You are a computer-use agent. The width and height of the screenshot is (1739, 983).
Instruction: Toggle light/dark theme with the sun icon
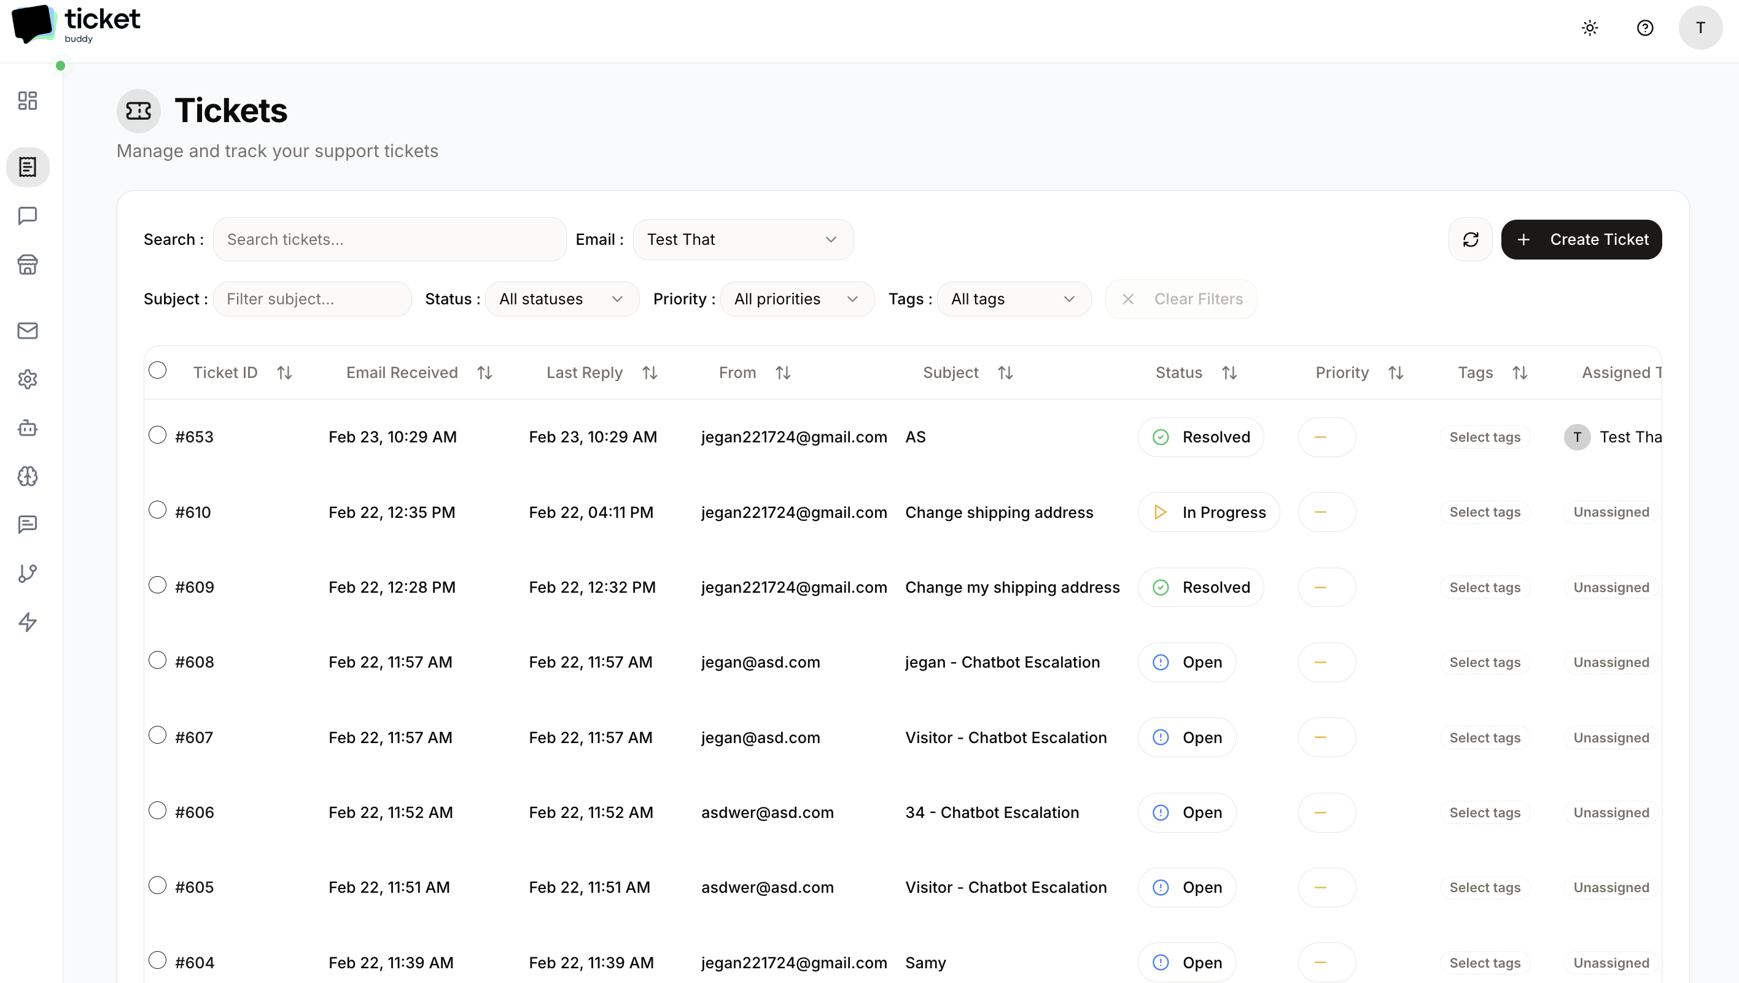tap(1590, 28)
